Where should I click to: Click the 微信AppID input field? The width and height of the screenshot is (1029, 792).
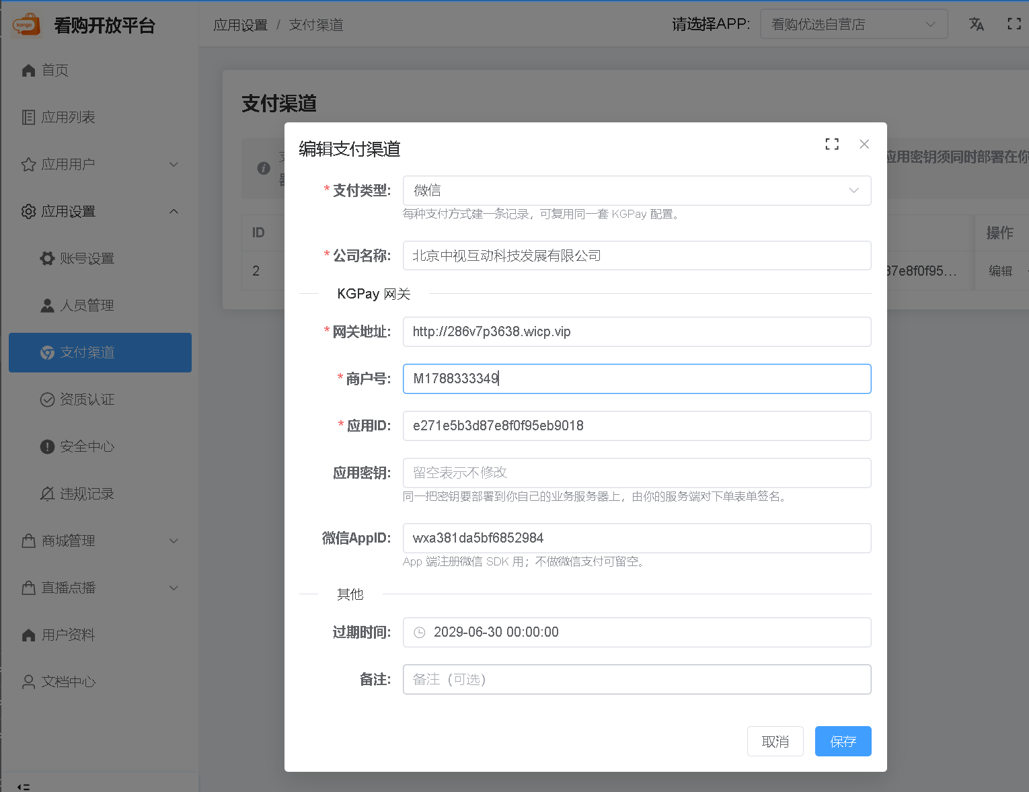click(x=637, y=538)
